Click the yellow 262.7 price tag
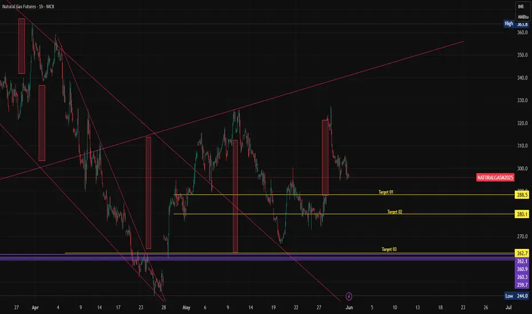Image resolution: width=532 pixels, height=314 pixels. pyautogui.click(x=522, y=253)
